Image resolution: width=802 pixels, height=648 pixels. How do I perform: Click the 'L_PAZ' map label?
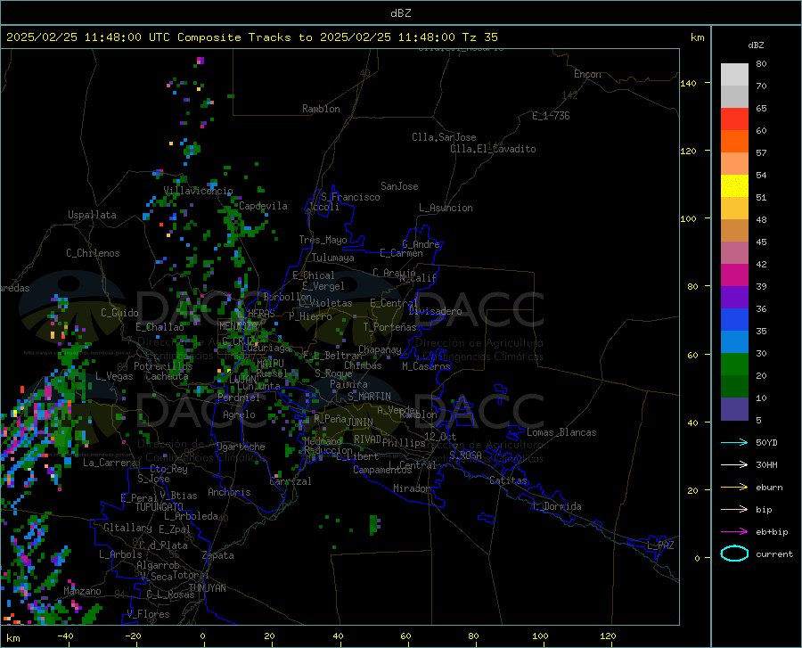click(660, 545)
